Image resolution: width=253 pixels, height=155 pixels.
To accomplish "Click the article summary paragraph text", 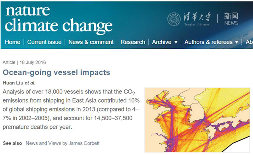I will (x=71, y=109).
